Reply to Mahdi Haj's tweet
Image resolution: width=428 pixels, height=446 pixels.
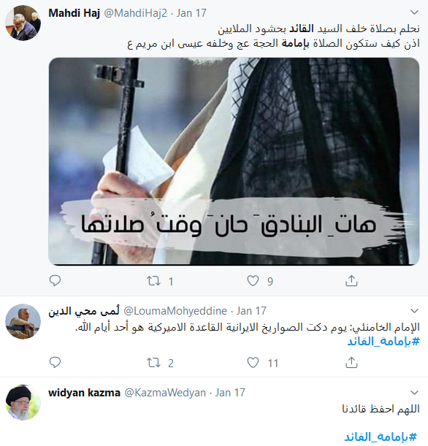click(x=55, y=280)
